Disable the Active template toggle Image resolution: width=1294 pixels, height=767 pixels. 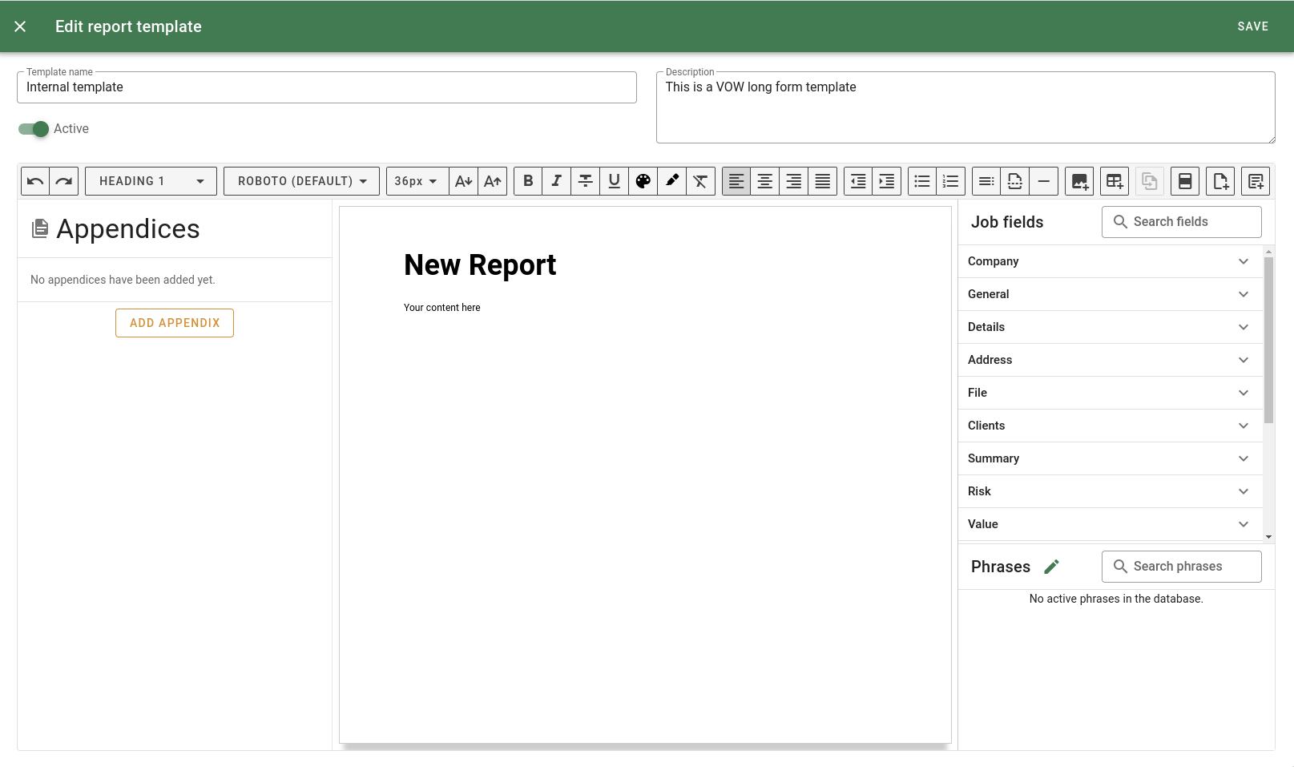[32, 128]
